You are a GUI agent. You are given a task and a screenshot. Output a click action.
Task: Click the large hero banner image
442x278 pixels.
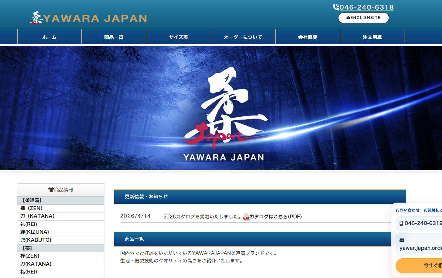(221, 108)
